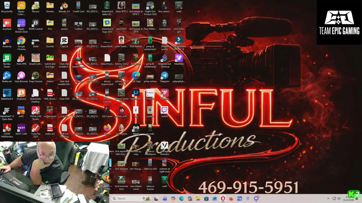The width and height of the screenshot is (362, 203).
Task: Launch the NZXT CAM shortcut
Action: (x=21, y=130)
